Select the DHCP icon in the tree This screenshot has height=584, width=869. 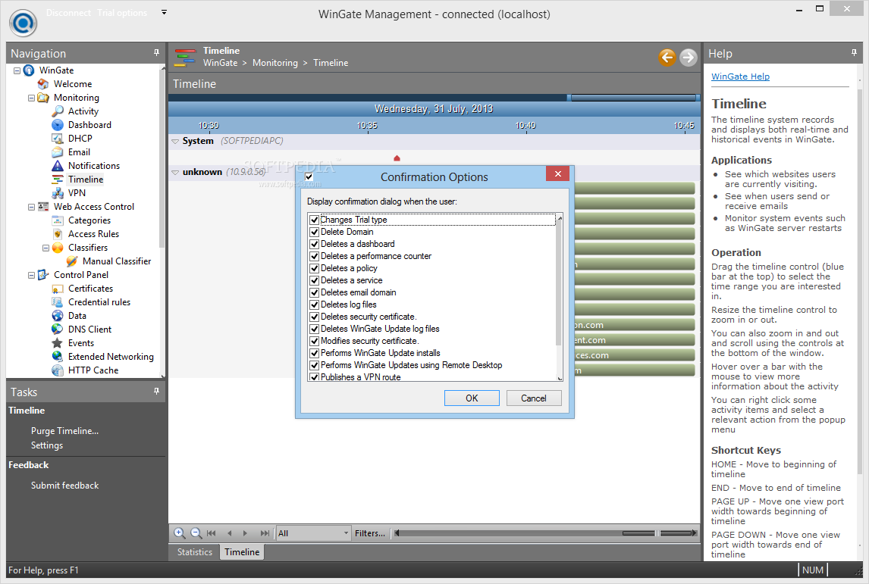coord(58,139)
